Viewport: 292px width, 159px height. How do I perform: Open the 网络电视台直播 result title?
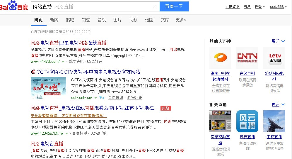tap(47, 144)
